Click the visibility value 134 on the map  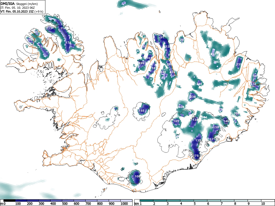[x=195, y=120]
